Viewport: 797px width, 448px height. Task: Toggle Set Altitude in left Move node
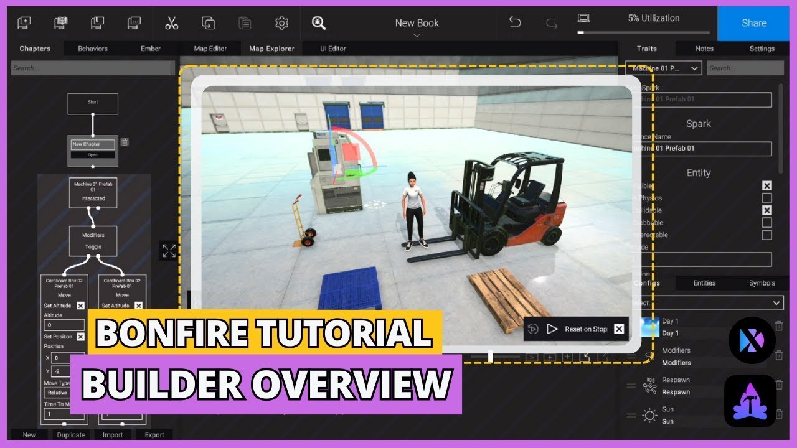(x=80, y=306)
